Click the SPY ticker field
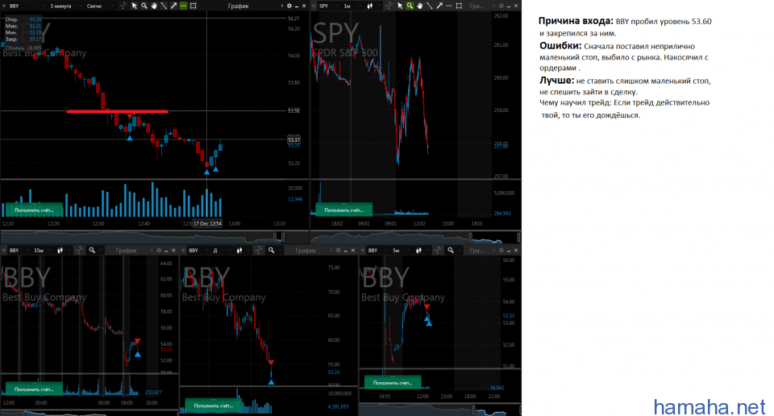774x416 pixels. (x=329, y=6)
